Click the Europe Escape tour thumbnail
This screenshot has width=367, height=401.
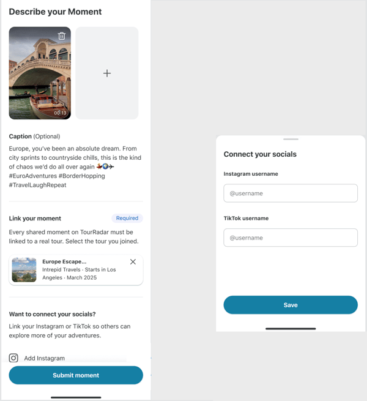coord(24,270)
